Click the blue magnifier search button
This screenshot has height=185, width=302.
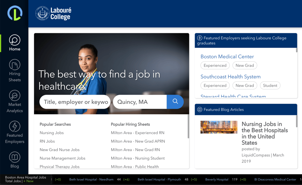click(175, 102)
